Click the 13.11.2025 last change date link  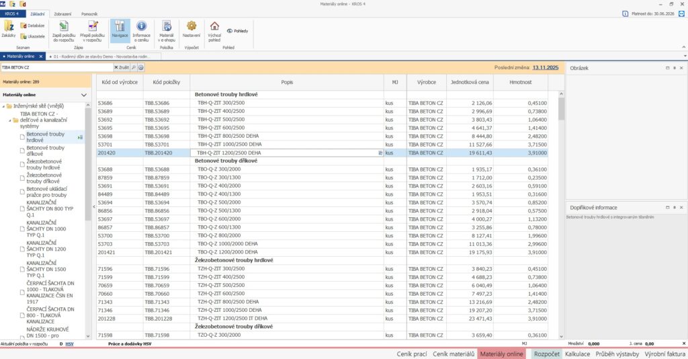(546, 68)
